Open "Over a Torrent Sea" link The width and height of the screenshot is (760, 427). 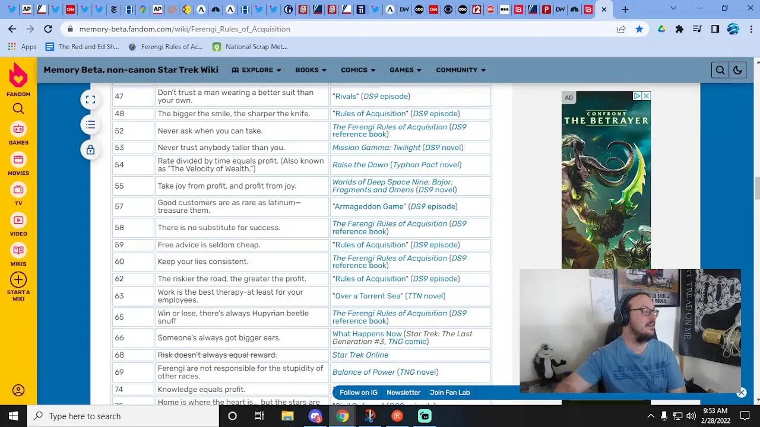368,296
